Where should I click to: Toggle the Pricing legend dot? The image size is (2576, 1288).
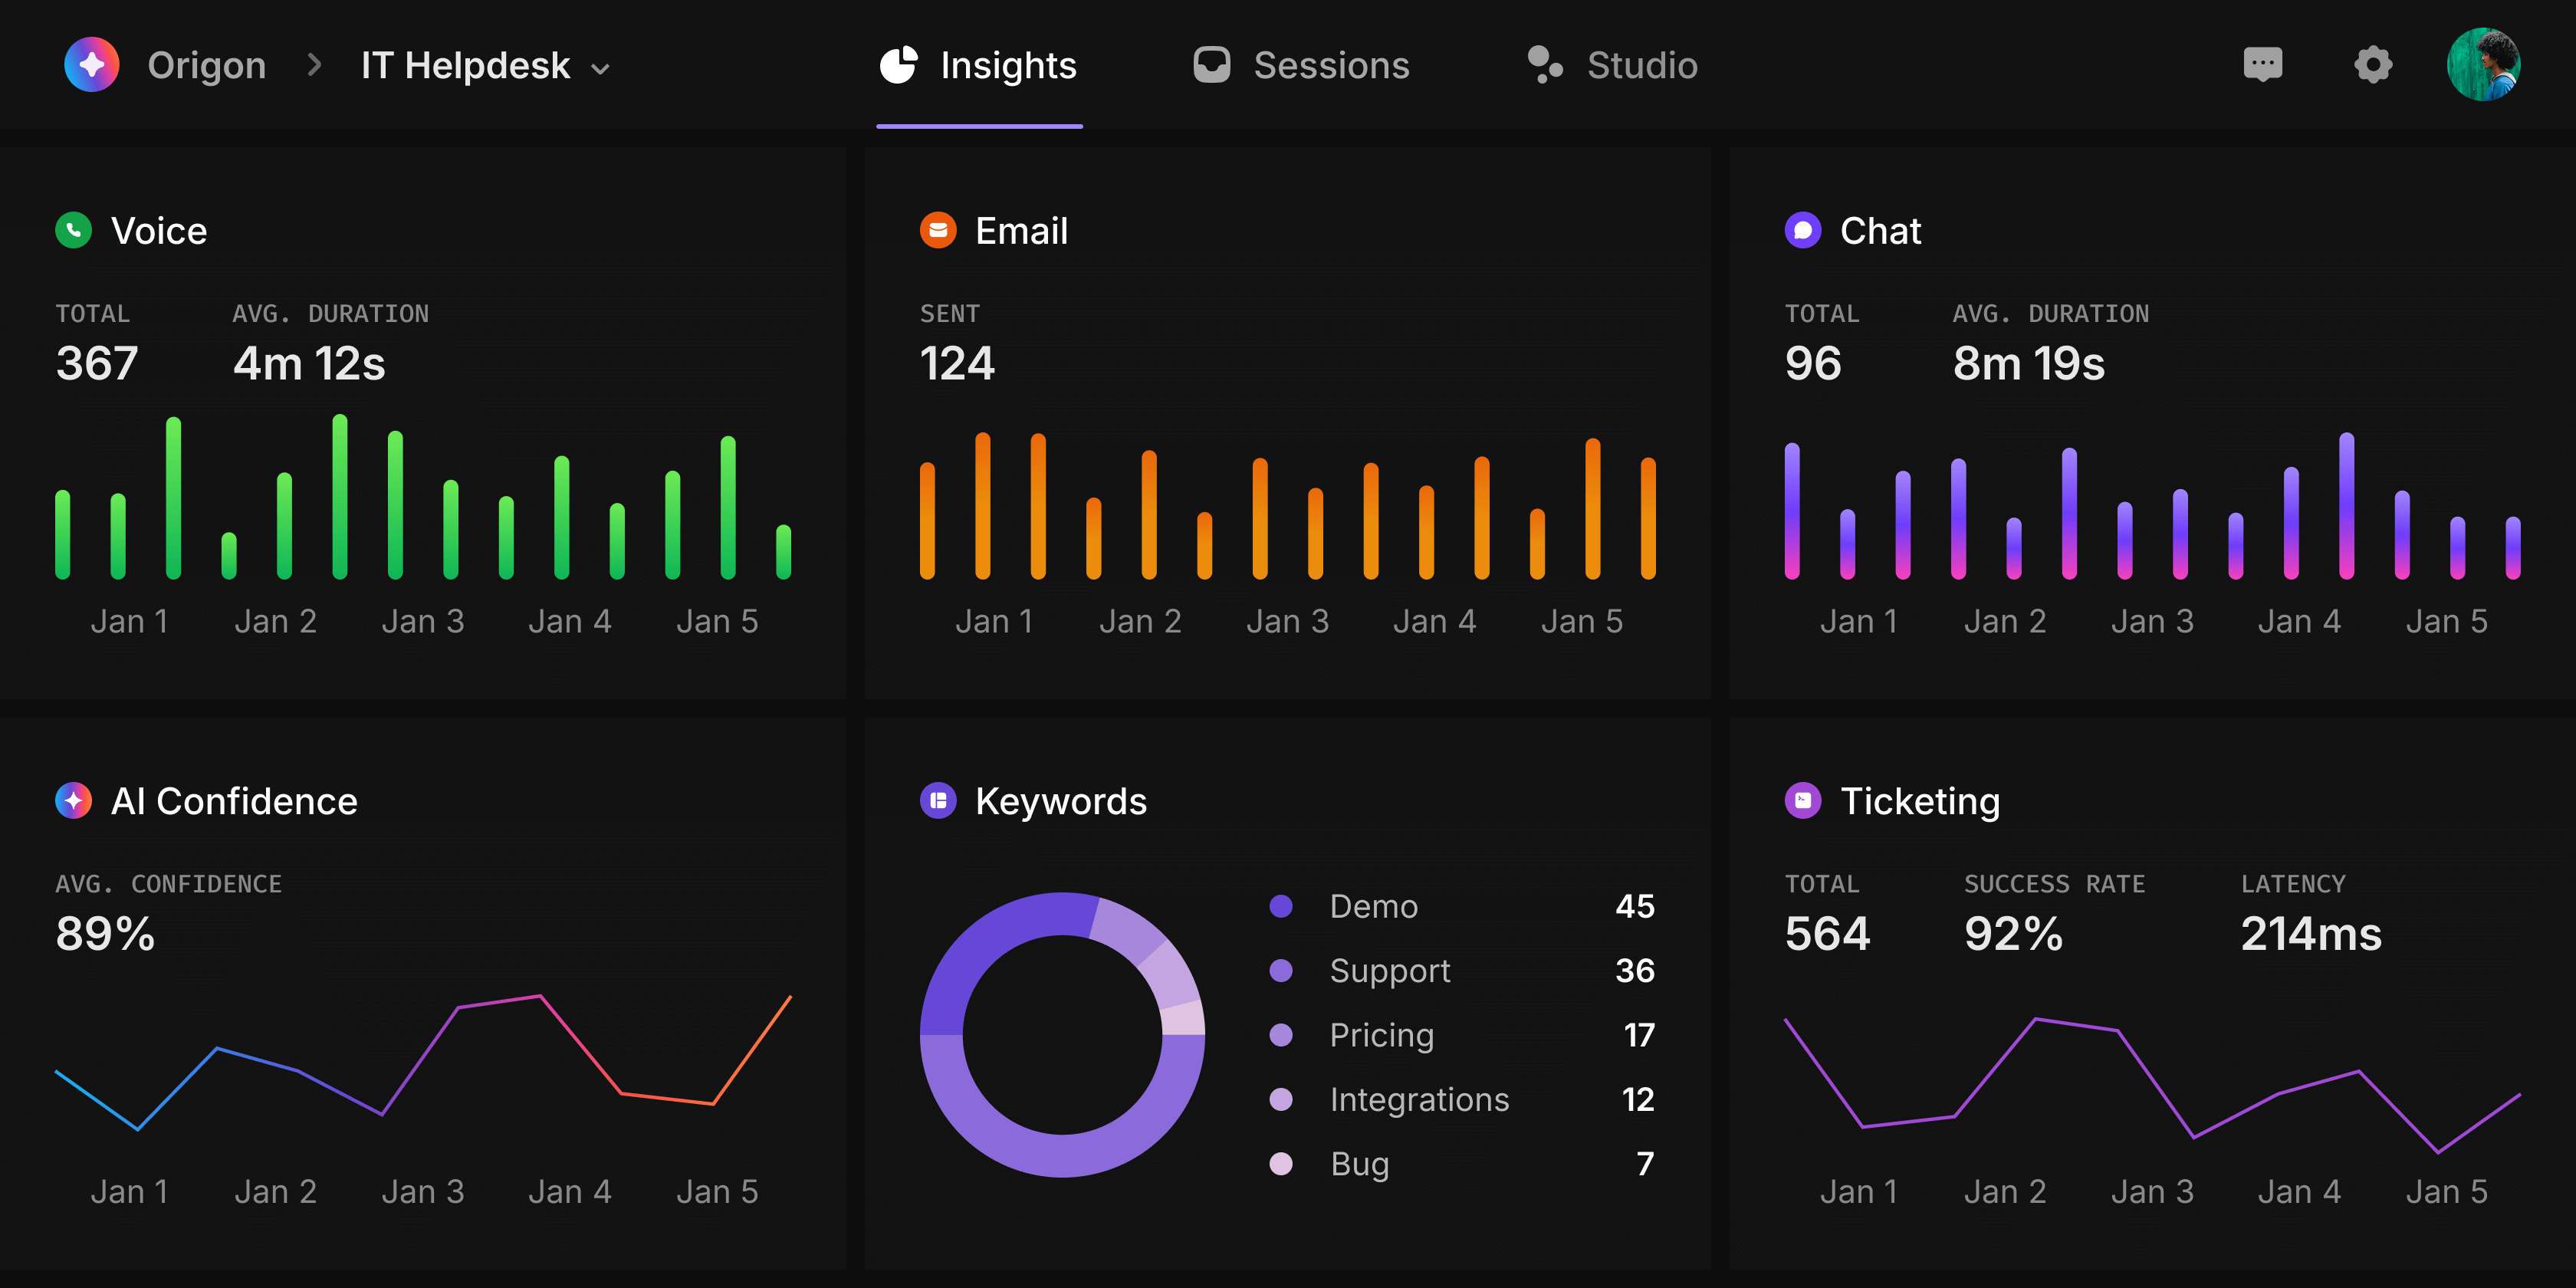coord(1280,1035)
